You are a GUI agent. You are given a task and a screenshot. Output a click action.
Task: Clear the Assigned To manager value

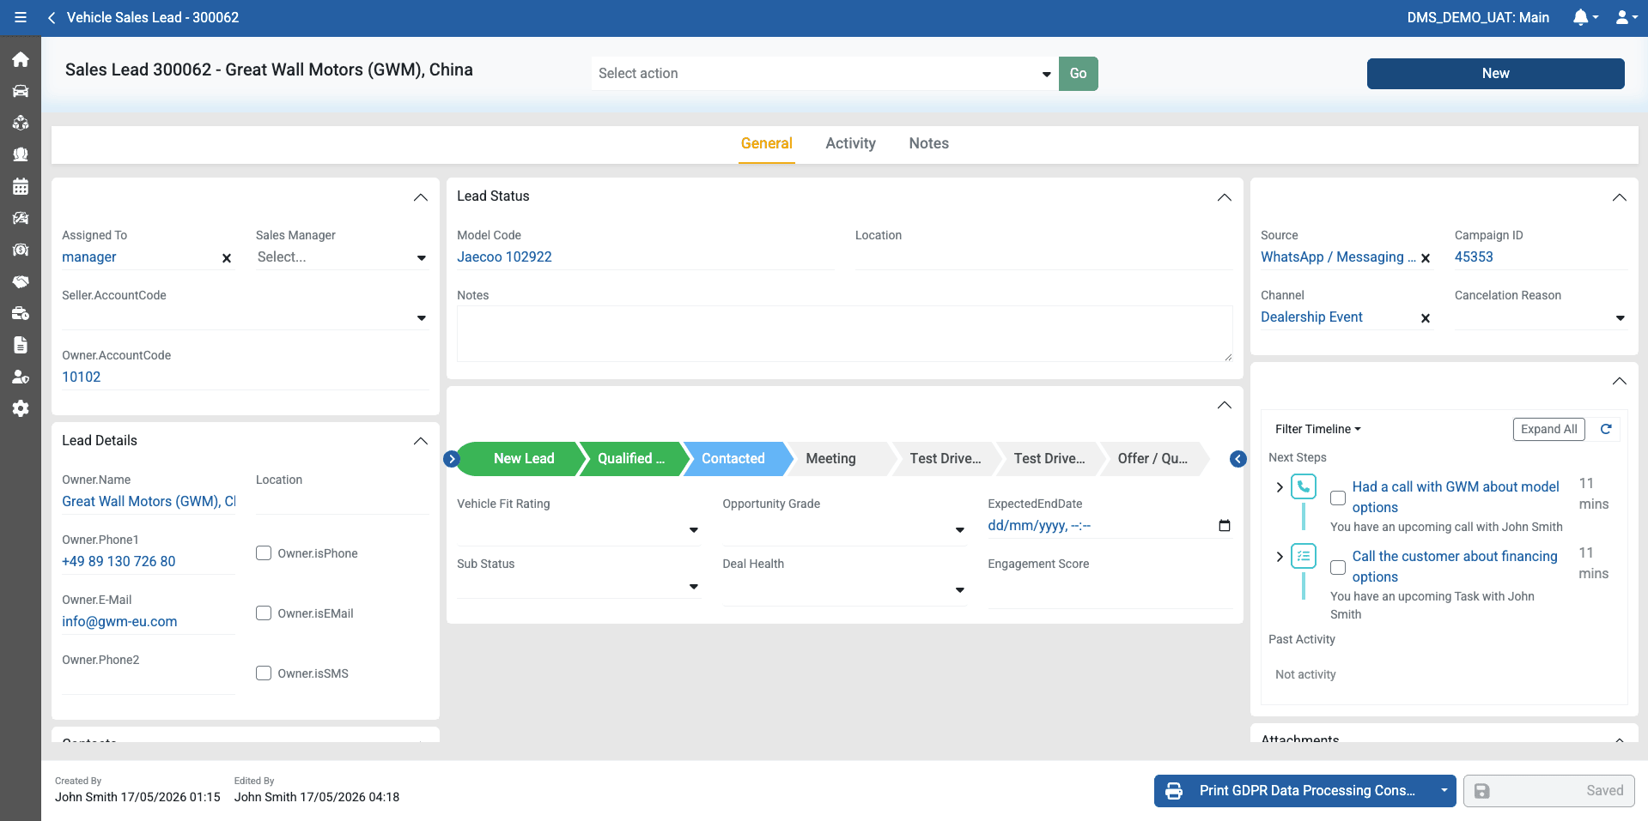click(227, 258)
